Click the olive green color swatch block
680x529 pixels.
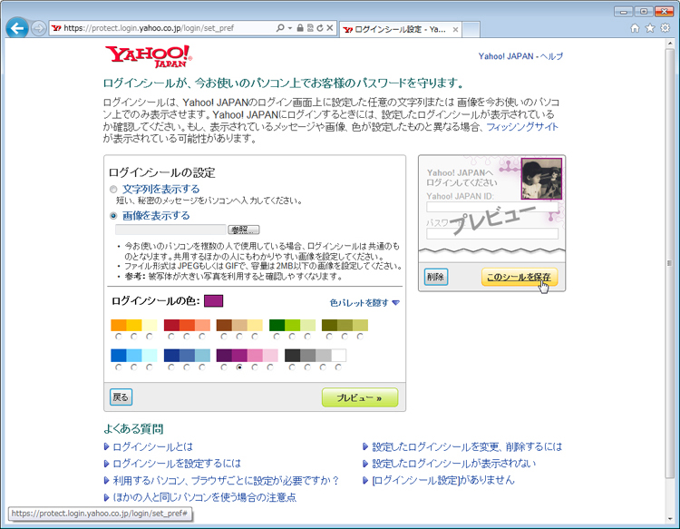click(x=329, y=325)
